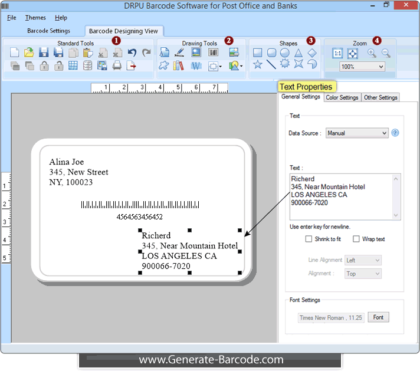Create a new document with blank page icon

(15, 52)
